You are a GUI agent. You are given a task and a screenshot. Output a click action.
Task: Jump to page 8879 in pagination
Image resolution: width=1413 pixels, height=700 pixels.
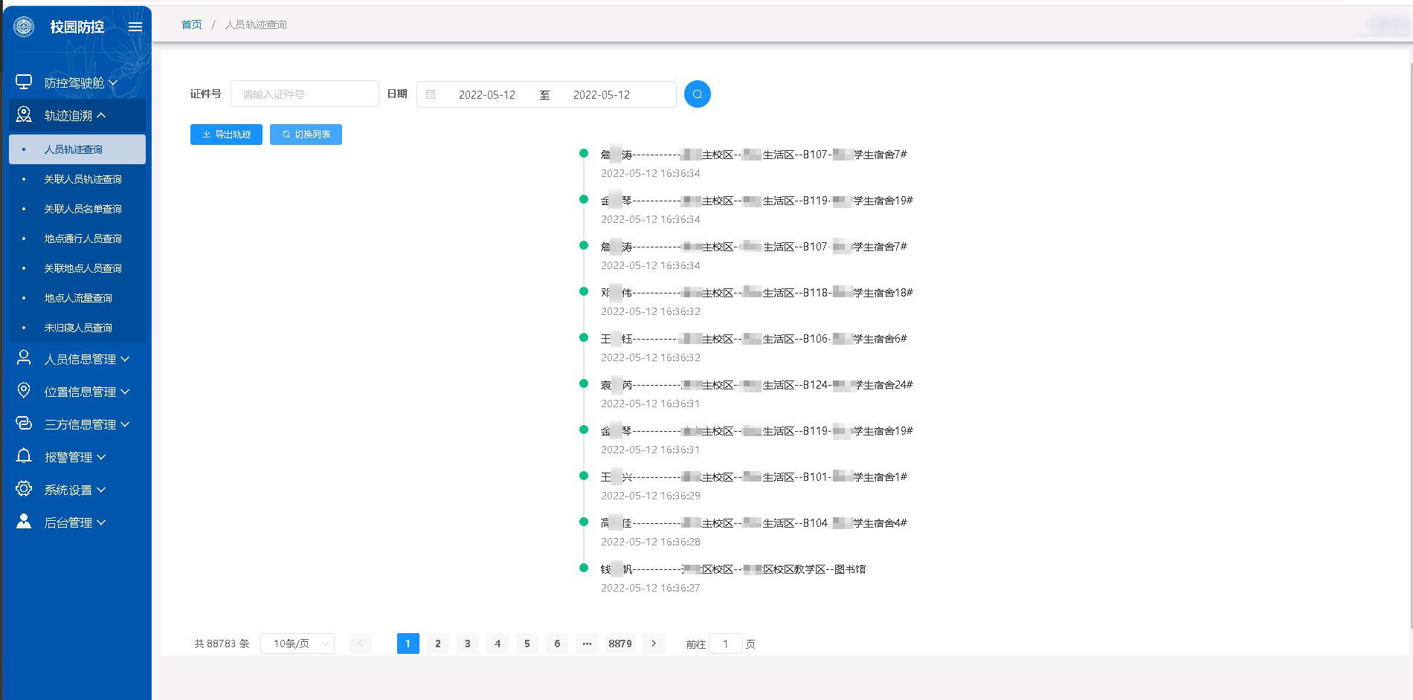coord(620,644)
